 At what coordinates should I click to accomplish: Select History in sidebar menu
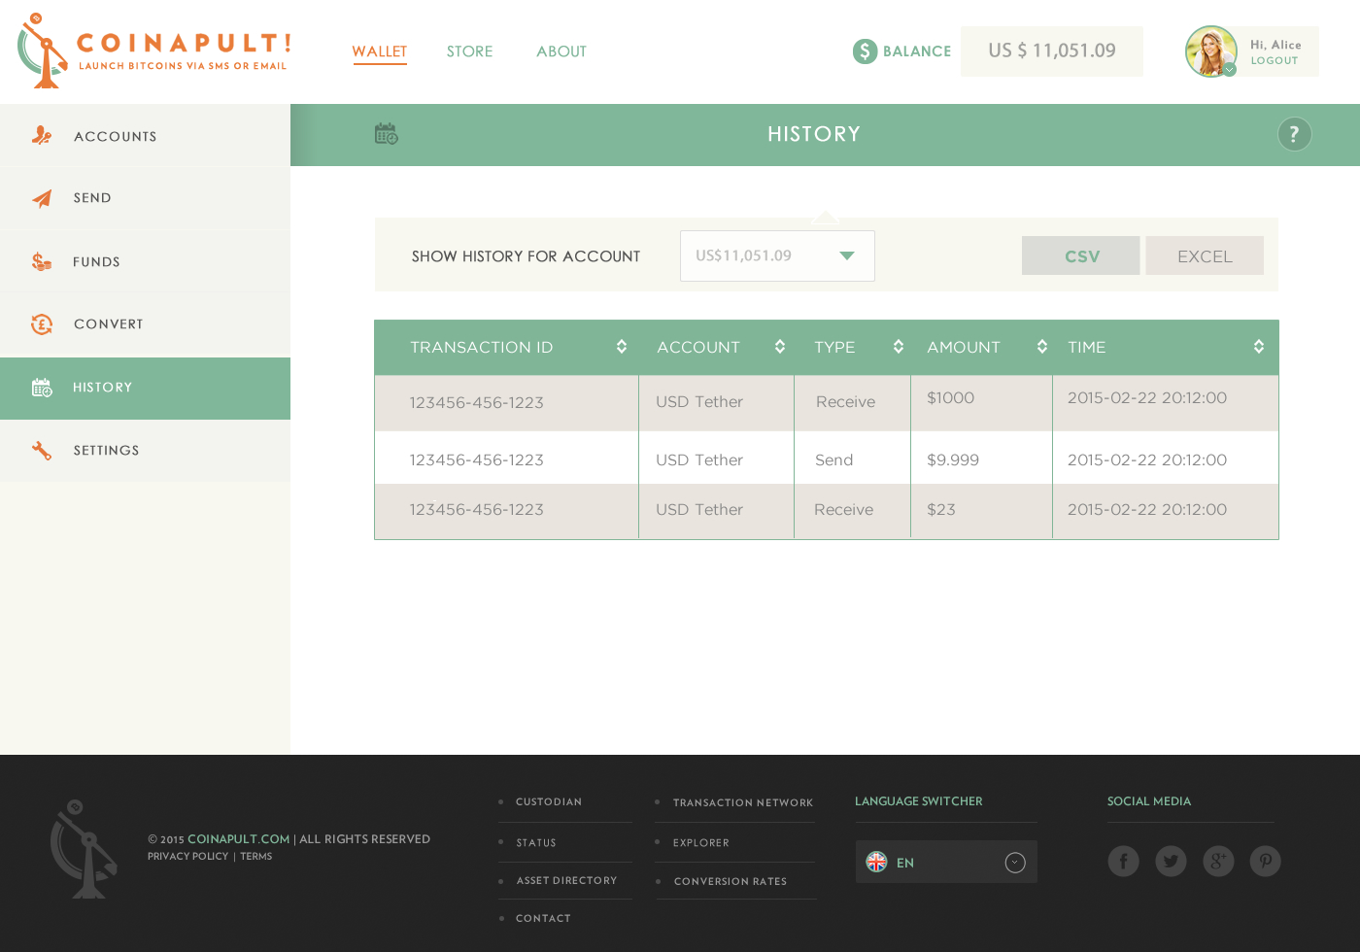point(145,388)
